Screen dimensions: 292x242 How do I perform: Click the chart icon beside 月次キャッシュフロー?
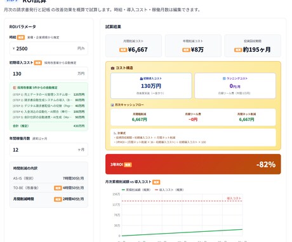point(112,105)
